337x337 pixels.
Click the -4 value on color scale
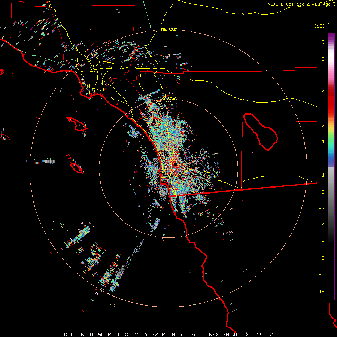322,225
